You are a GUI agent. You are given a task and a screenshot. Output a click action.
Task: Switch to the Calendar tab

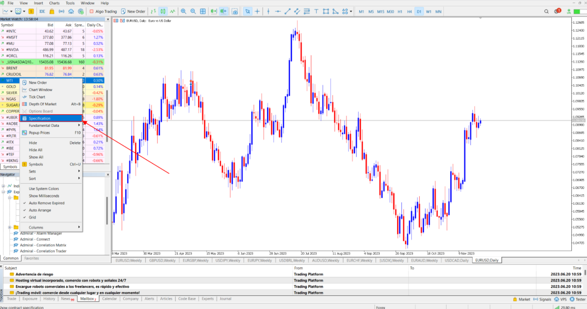109,299
